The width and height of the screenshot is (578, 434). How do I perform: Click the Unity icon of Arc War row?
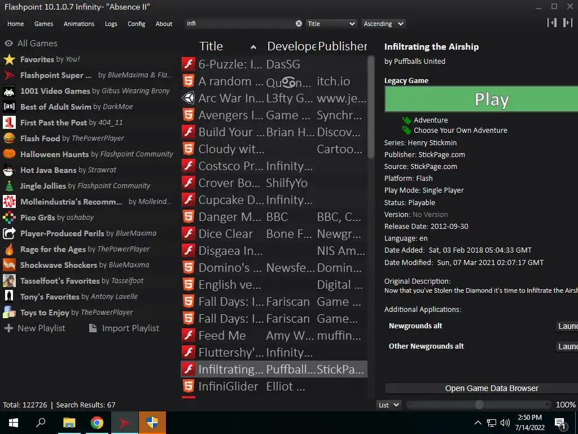[x=189, y=98]
